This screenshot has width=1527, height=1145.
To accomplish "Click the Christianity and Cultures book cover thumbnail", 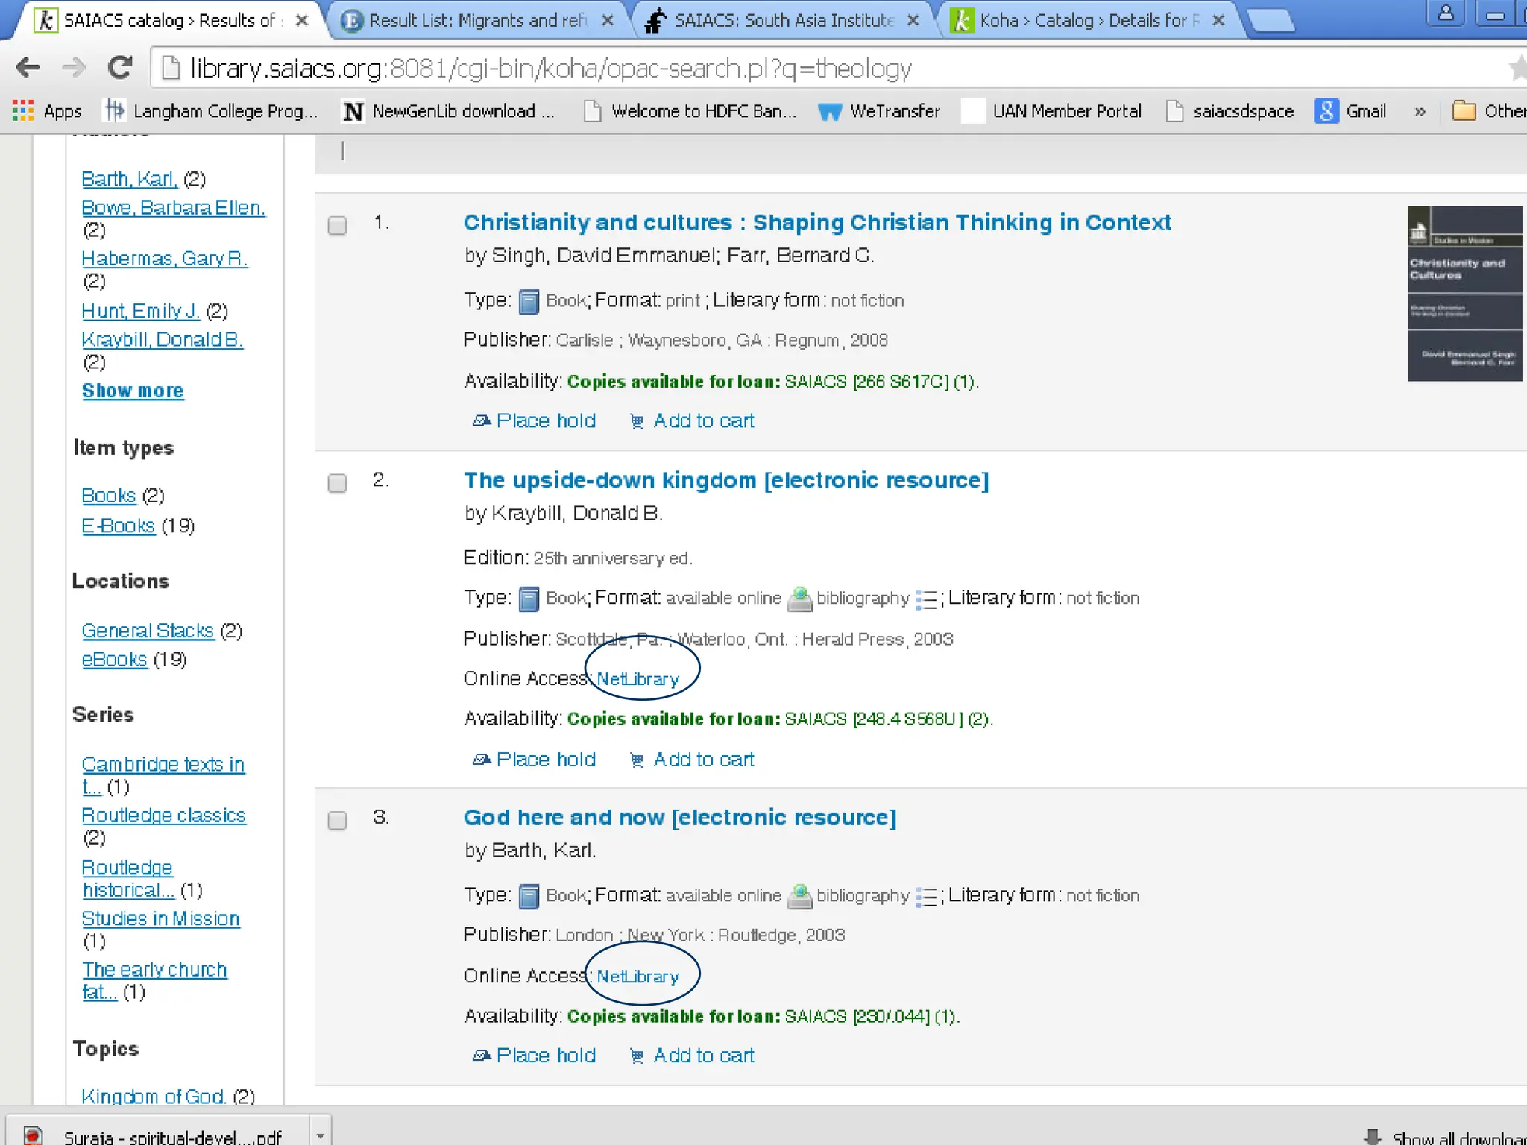I will coord(1464,294).
